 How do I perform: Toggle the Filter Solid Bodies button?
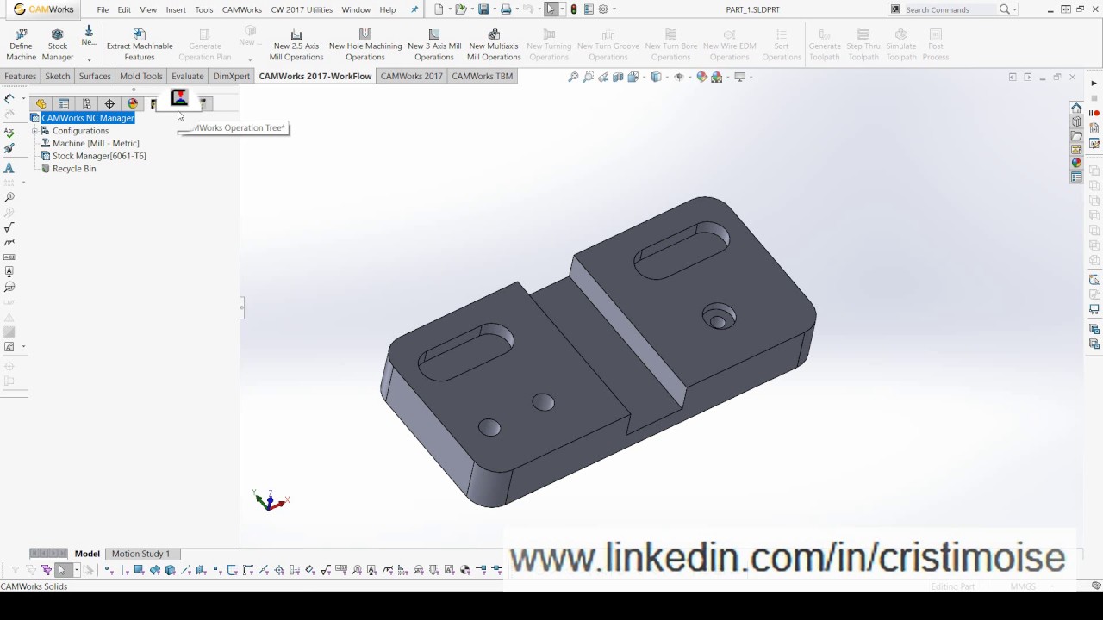170,570
